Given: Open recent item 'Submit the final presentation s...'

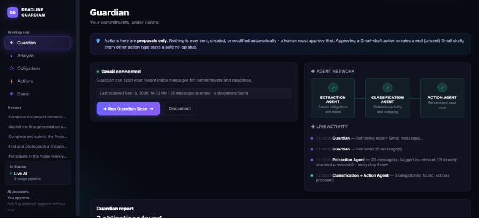Looking at the screenshot, I should pos(37,127).
